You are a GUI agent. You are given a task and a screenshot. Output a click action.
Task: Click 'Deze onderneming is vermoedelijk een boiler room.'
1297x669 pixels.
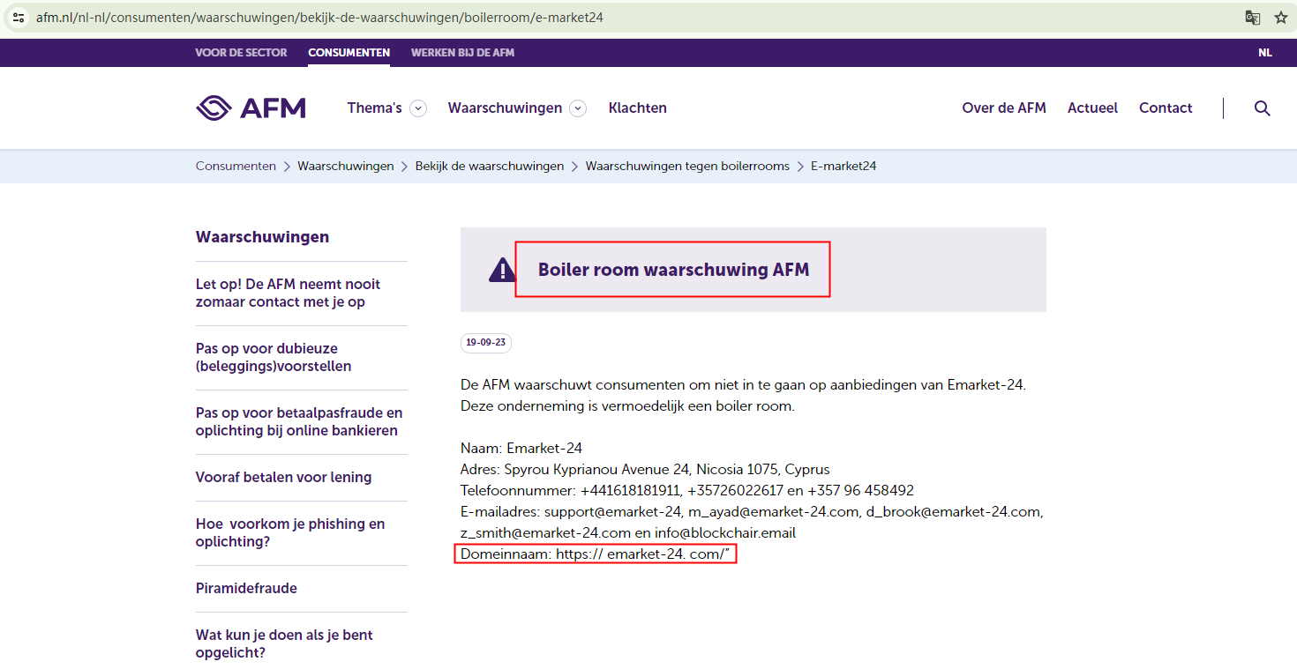pos(627,405)
